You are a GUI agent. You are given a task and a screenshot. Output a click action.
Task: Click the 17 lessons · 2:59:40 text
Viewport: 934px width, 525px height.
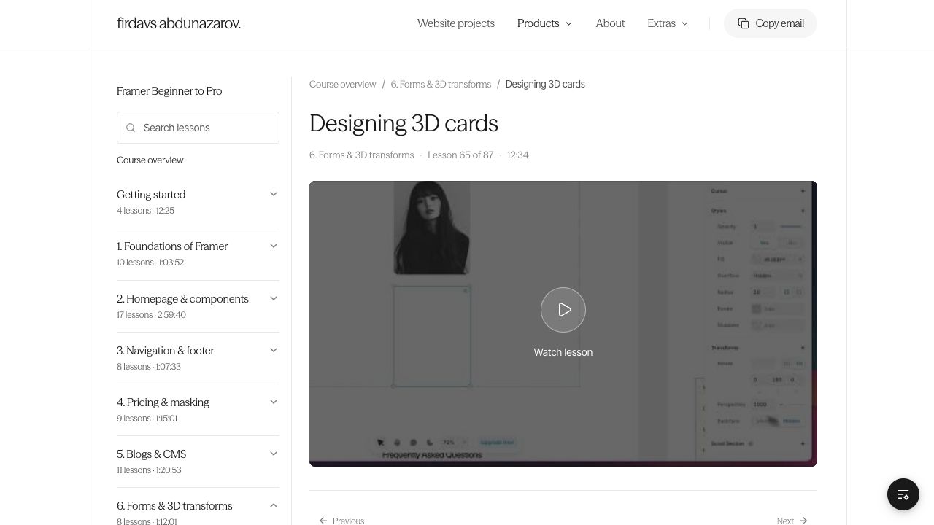(151, 315)
